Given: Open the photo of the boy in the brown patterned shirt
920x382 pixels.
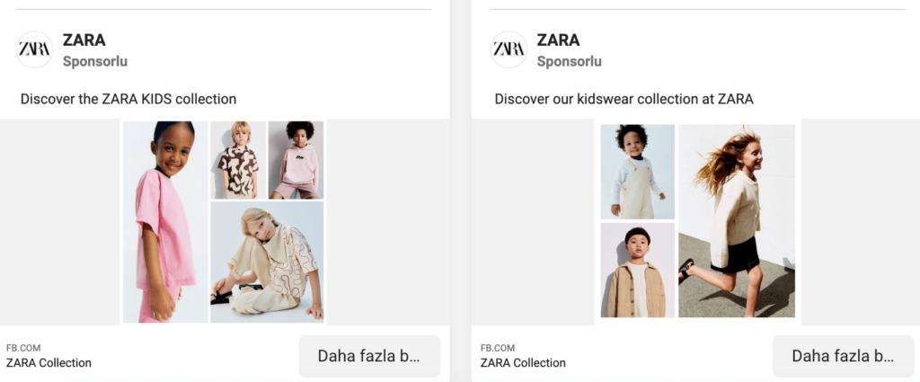Looking at the screenshot, I should click(238, 160).
